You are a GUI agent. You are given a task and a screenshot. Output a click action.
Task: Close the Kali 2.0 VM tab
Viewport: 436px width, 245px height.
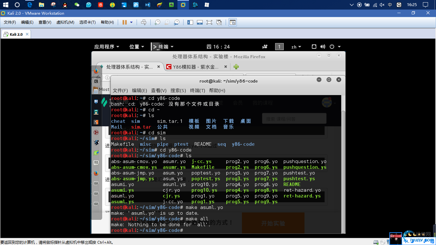27,34
